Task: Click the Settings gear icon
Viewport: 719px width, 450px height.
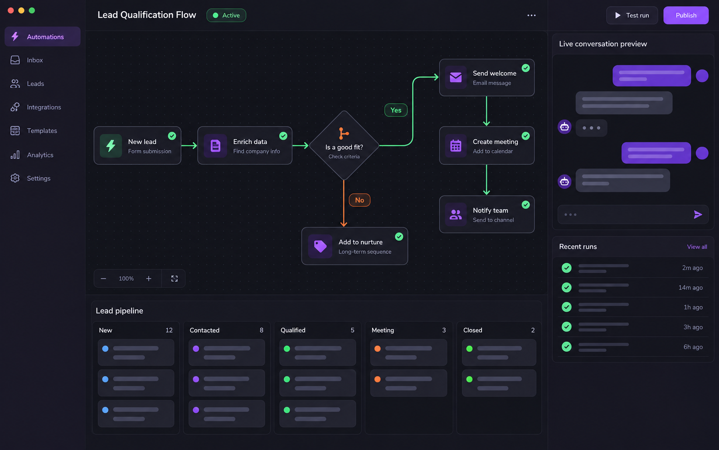Action: (x=15, y=178)
